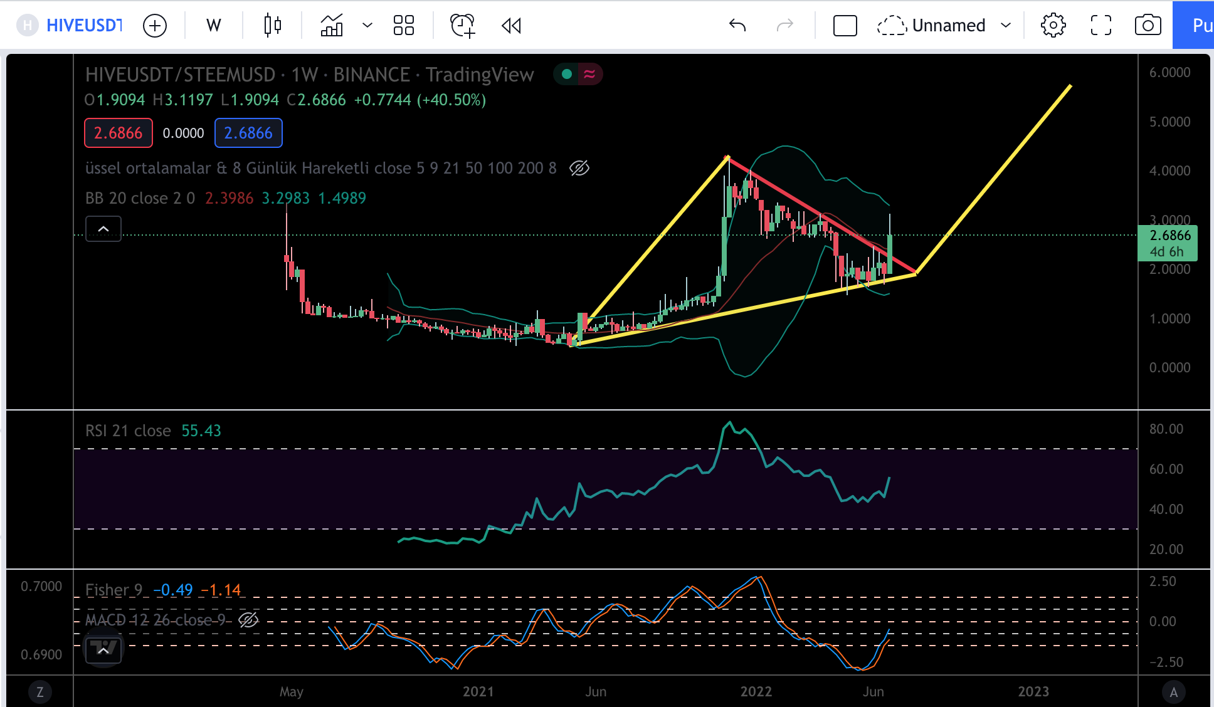Image resolution: width=1214 pixels, height=707 pixels.
Task: Click the BB basis value 2.3986
Action: pyautogui.click(x=230, y=198)
